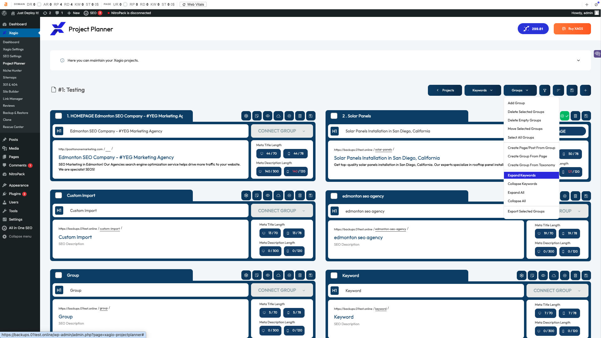
Task: Open settings gear of Custom Import group
Action: (x=246, y=195)
